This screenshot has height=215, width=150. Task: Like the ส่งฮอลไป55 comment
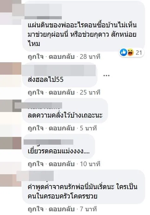[x=36, y=92]
